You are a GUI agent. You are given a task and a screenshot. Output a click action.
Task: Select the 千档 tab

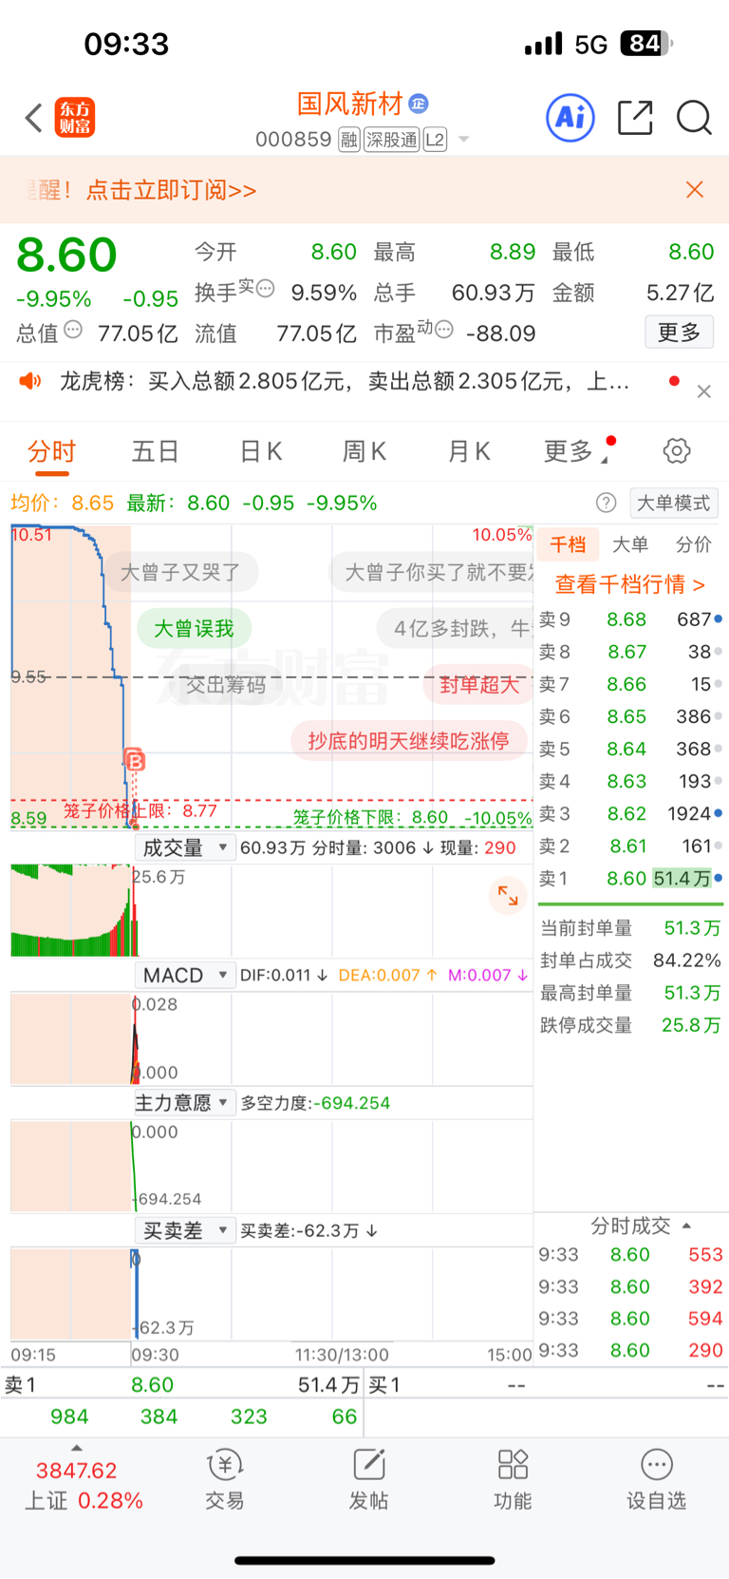point(568,544)
